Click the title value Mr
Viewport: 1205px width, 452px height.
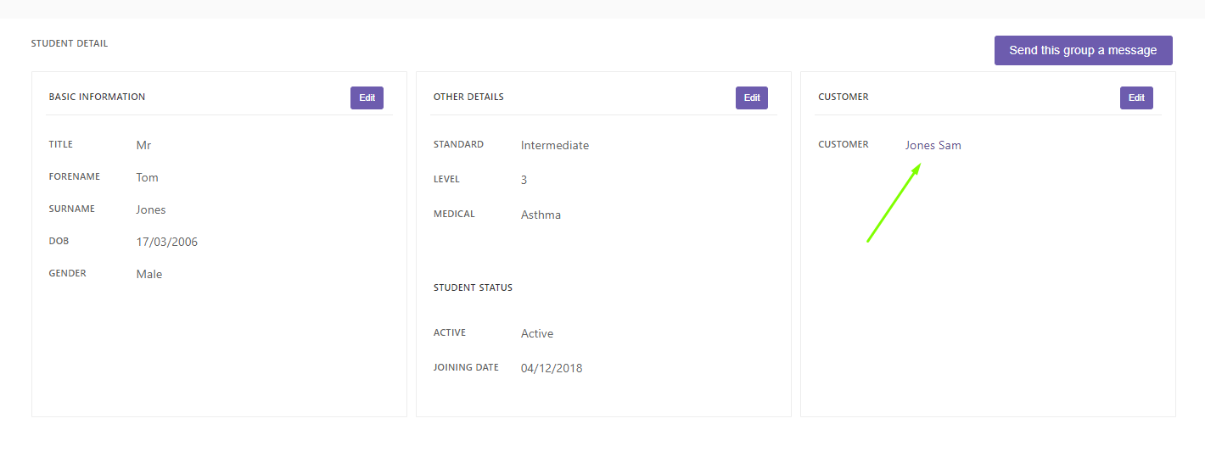pyautogui.click(x=143, y=145)
